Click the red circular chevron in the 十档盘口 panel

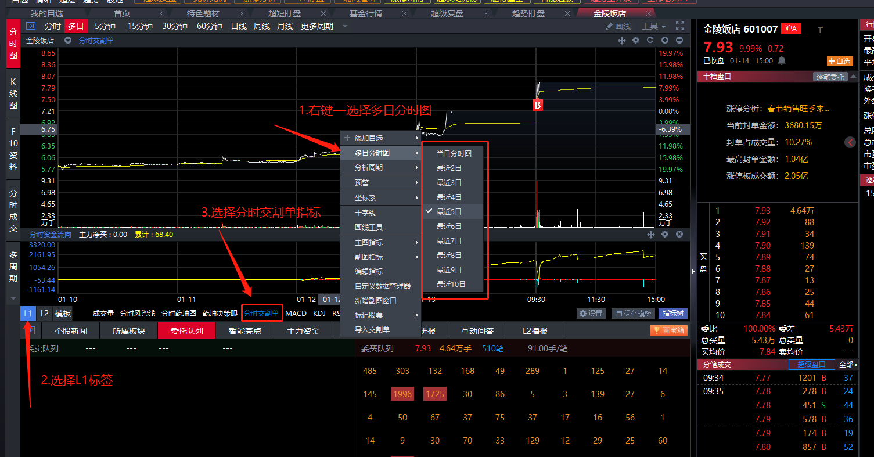click(x=850, y=142)
